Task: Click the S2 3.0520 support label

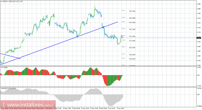Action: pyautogui.click(x=132, y=48)
